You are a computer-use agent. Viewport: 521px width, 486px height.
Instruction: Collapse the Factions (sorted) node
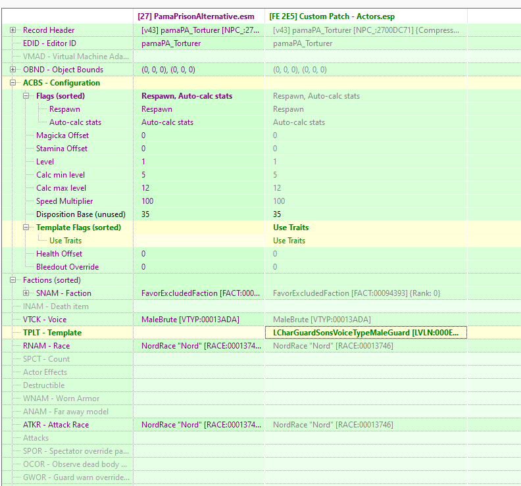[13, 280]
